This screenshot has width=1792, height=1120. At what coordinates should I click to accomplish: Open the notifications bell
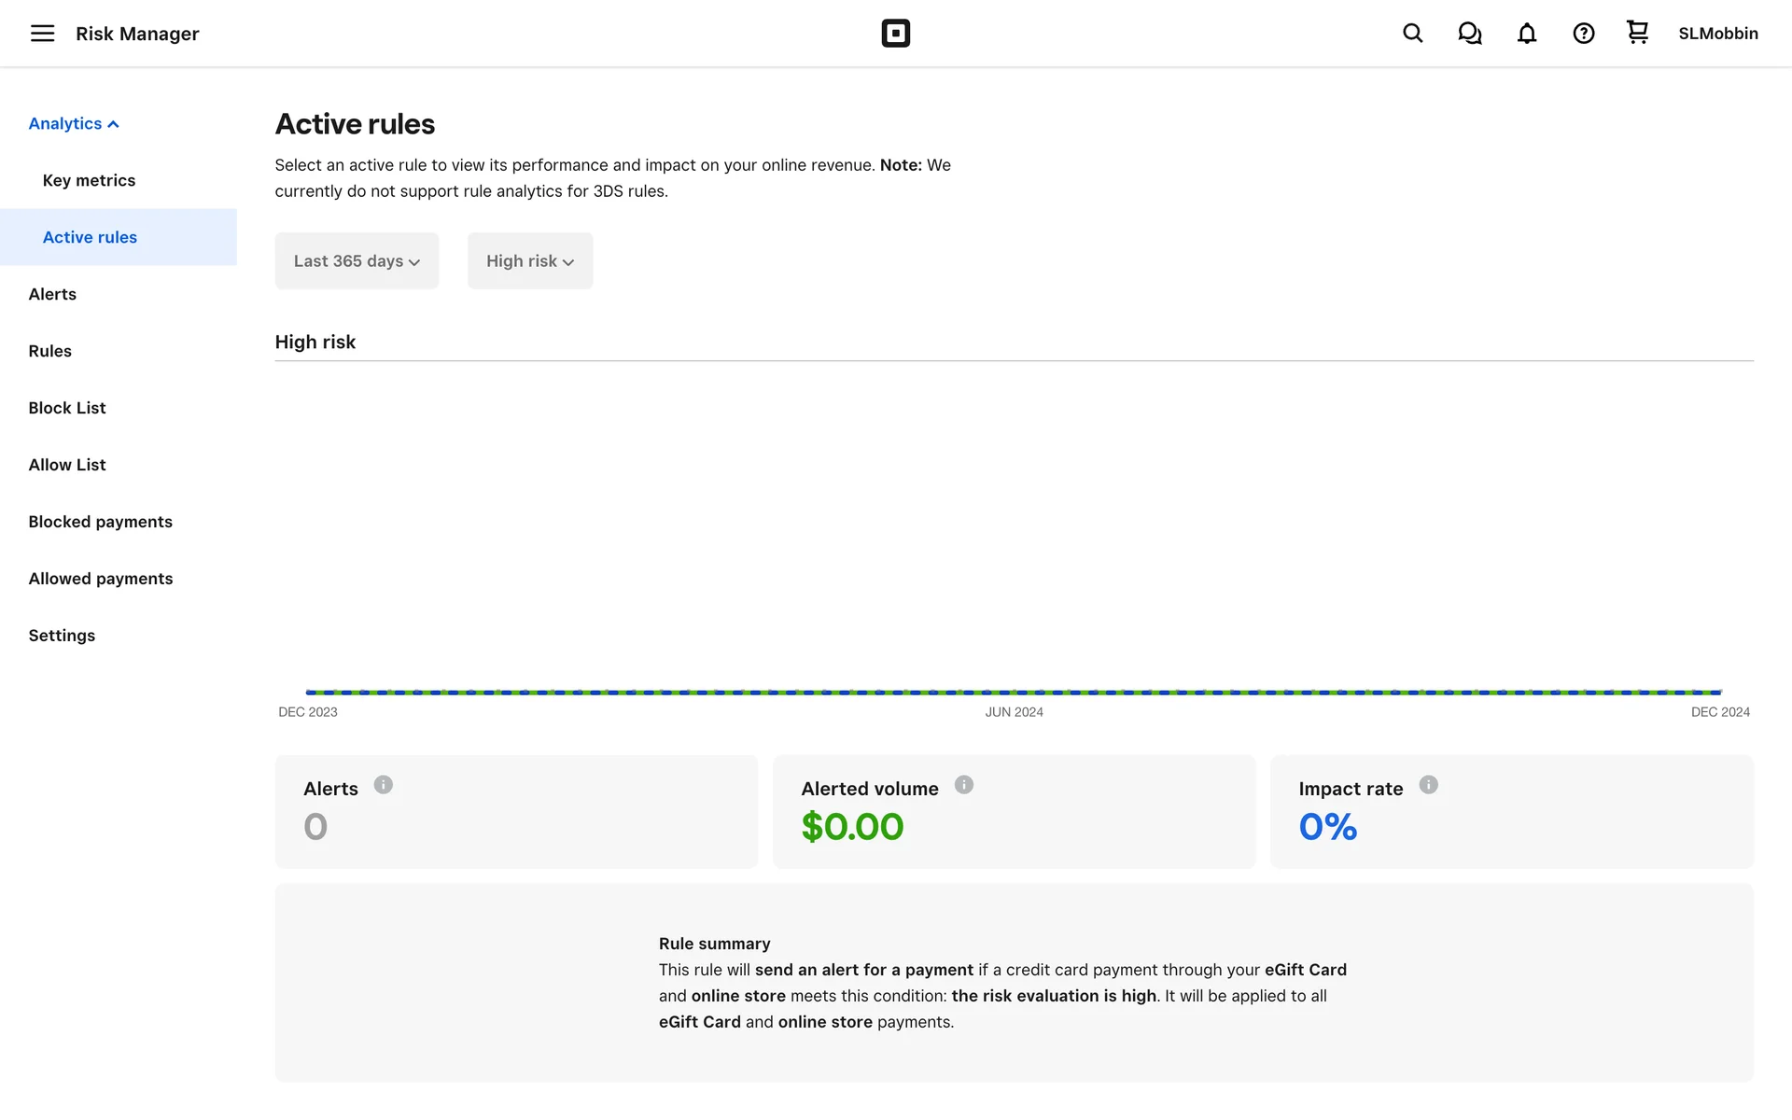[1526, 34]
